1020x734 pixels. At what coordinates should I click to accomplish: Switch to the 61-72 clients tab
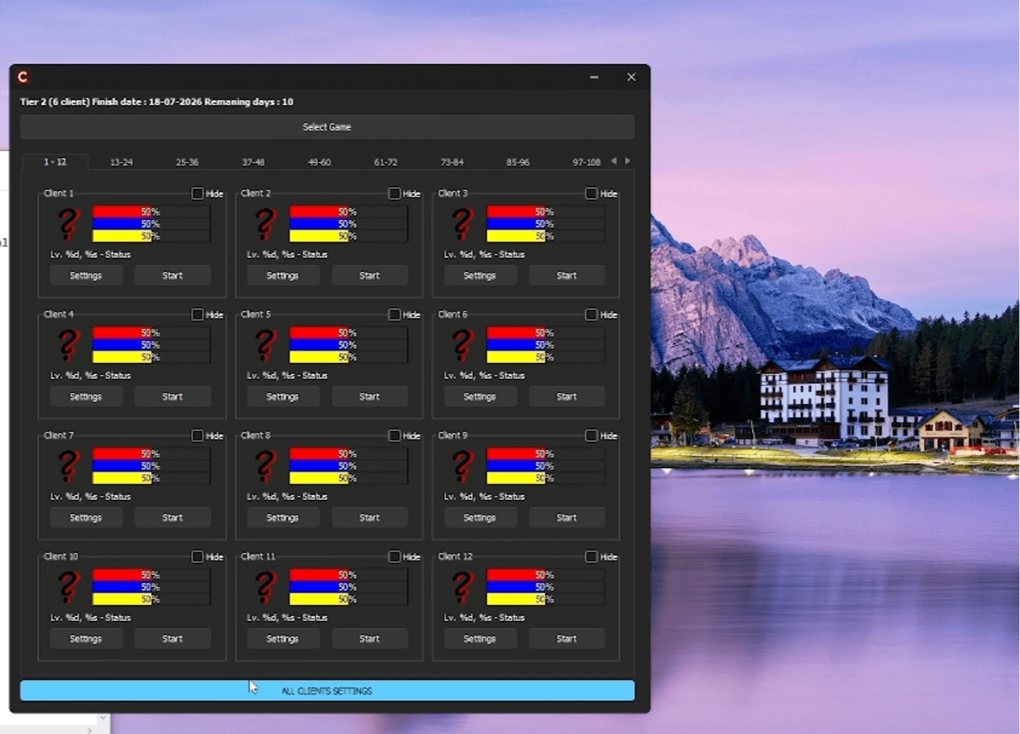[x=385, y=162]
